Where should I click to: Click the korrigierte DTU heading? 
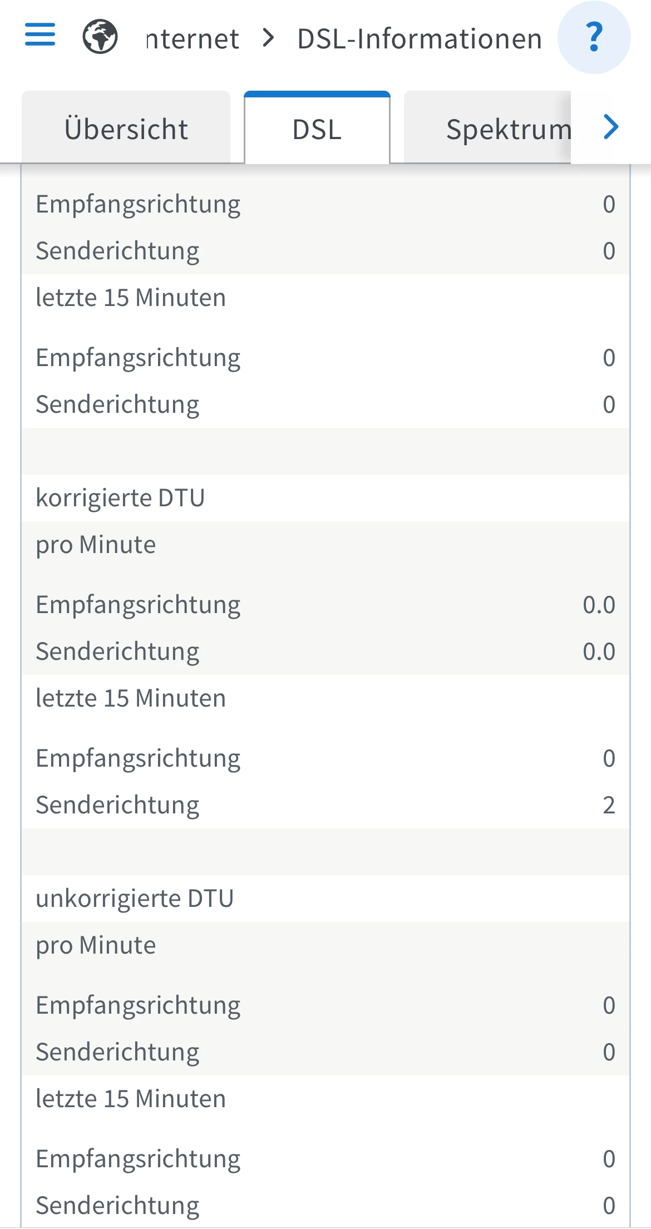coord(120,498)
